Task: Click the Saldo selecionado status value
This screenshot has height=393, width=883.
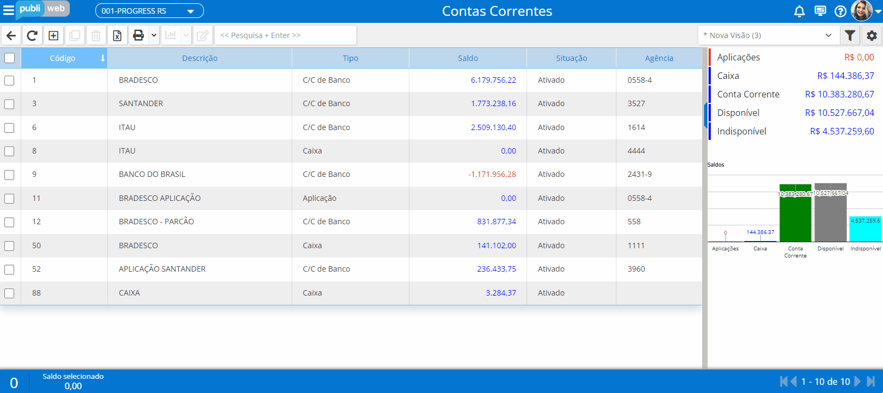Action: coord(73,386)
